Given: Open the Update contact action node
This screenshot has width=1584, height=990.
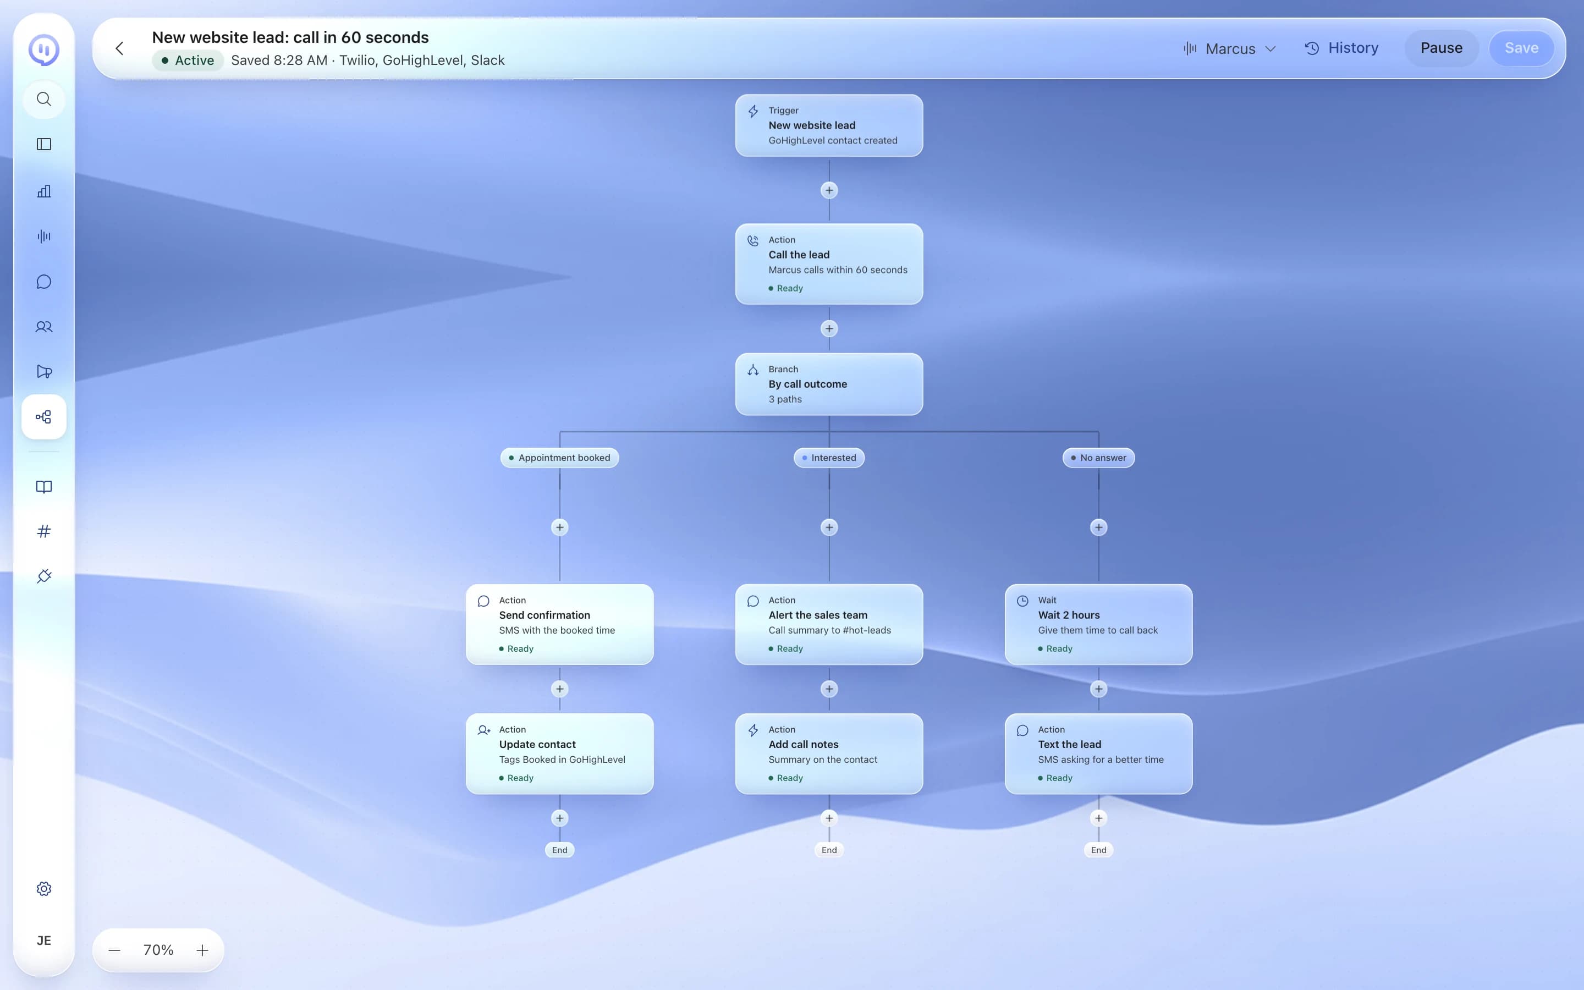Looking at the screenshot, I should [560, 754].
